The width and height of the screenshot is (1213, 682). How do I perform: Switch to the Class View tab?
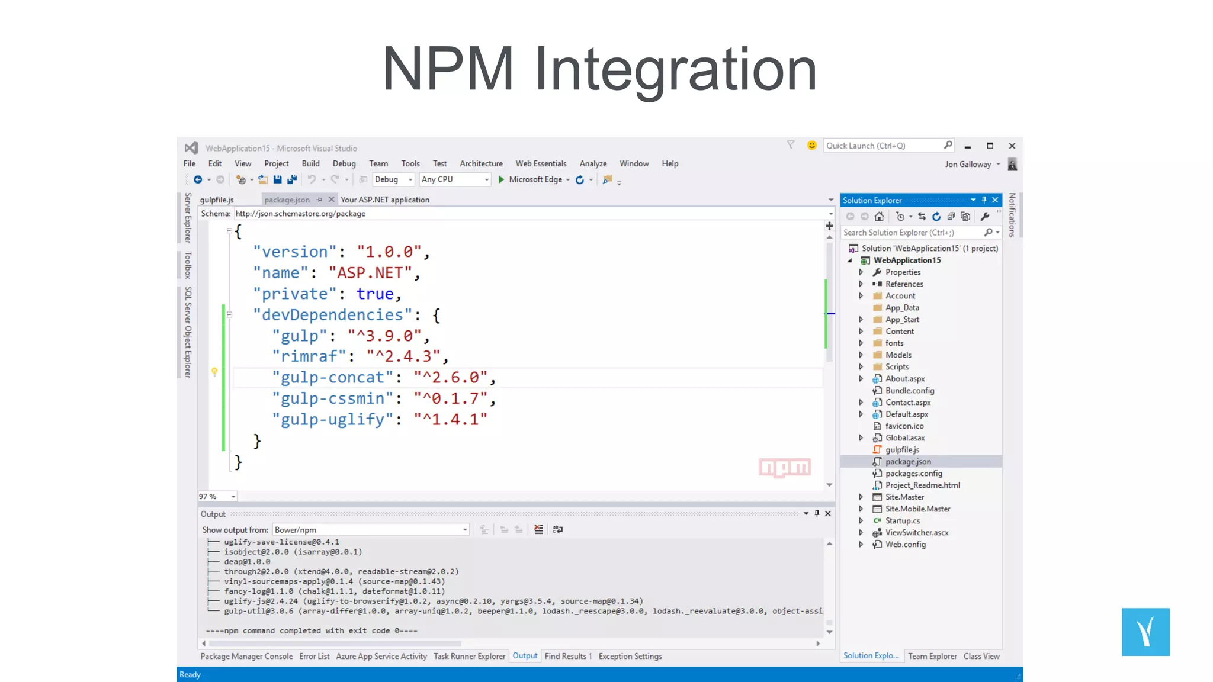tap(981, 656)
